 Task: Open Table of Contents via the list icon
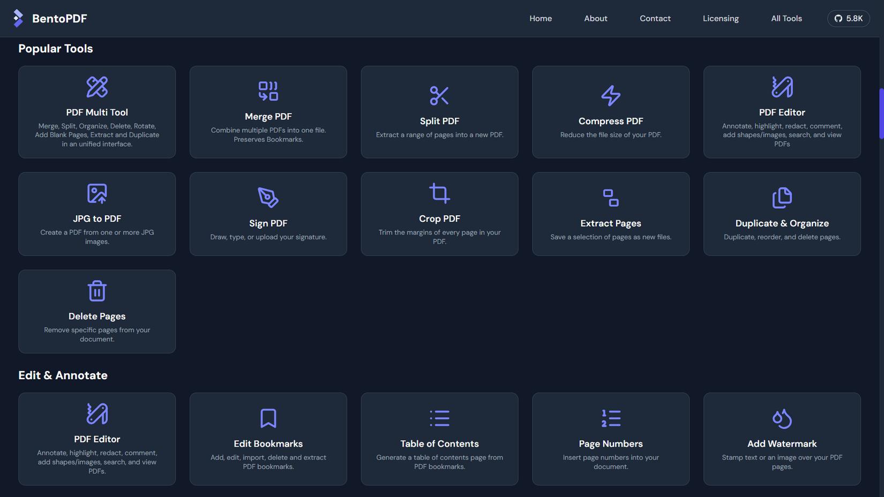[x=439, y=418]
